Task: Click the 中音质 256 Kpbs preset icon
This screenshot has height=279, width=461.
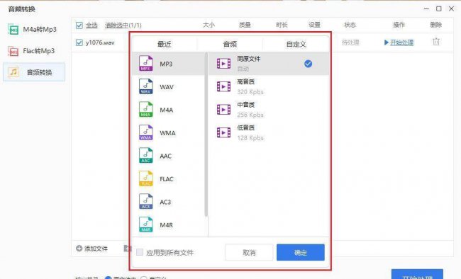Action: [223, 110]
